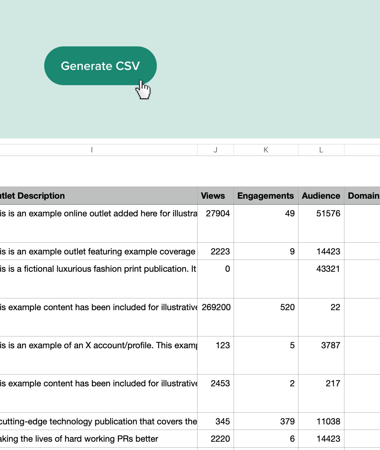Viewport: 380px width, 450px height.
Task: Select the cell with views 269200
Action: pyautogui.click(x=216, y=317)
